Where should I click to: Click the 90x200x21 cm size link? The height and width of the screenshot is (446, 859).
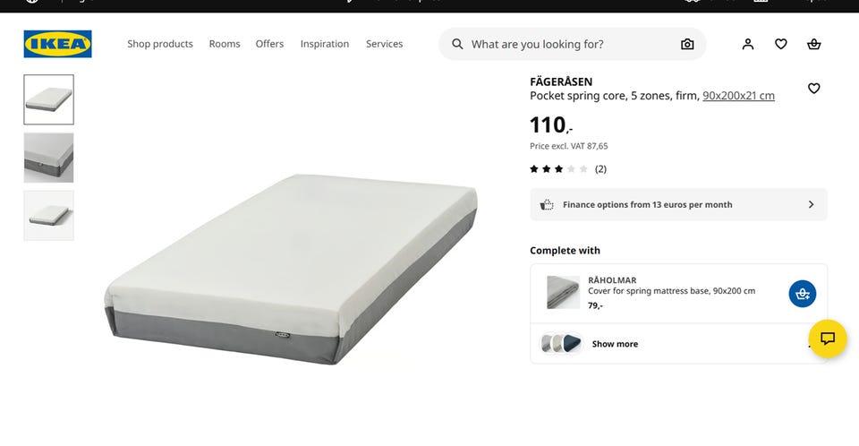point(738,96)
